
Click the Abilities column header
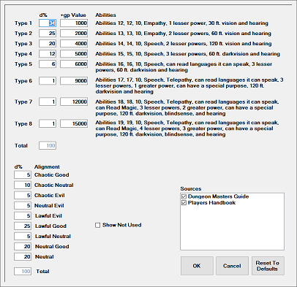[105, 15]
